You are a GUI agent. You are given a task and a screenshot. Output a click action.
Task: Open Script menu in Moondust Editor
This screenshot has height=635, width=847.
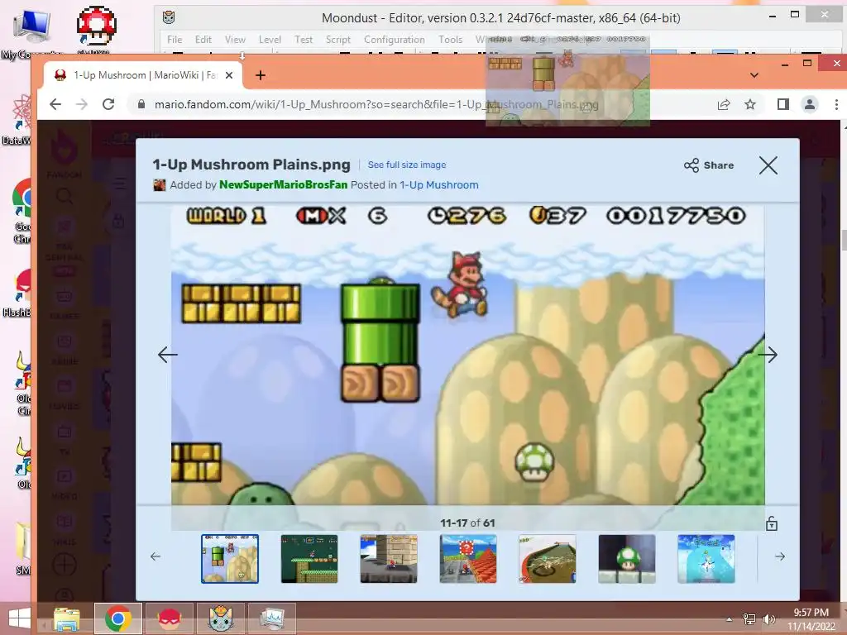[338, 40]
